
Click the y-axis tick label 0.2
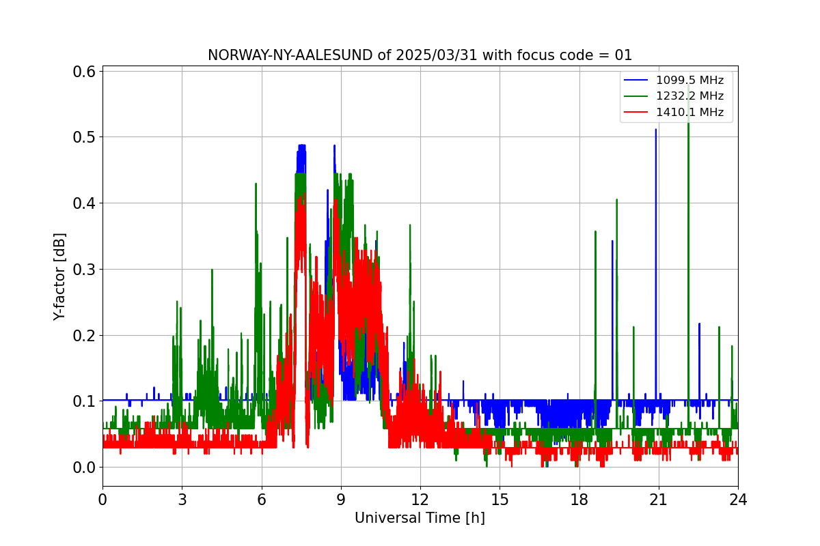(x=84, y=335)
